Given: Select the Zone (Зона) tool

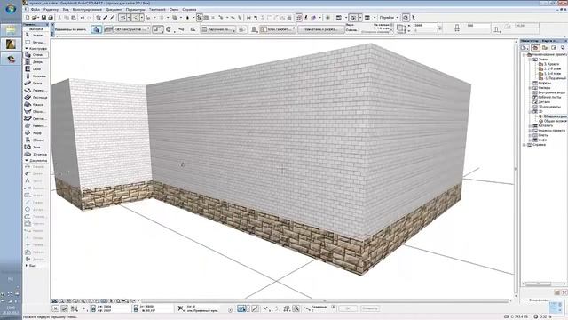Looking at the screenshot, I should click(x=35, y=147).
